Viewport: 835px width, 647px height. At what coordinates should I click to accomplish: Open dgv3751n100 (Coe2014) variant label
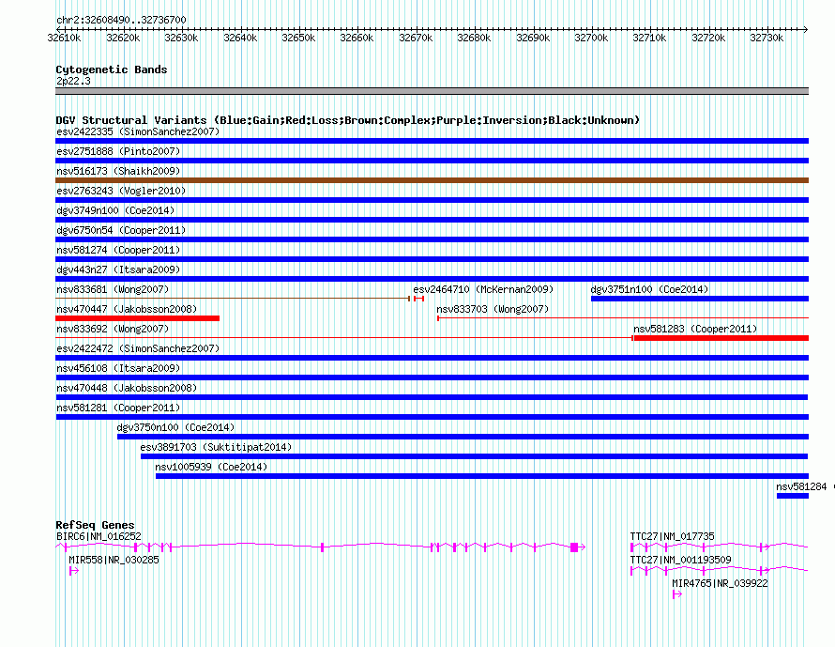pyautogui.click(x=649, y=289)
